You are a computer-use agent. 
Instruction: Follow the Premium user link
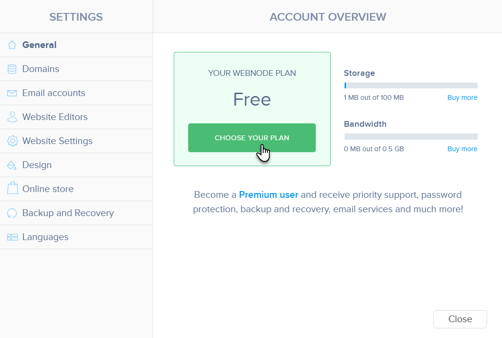pos(269,195)
